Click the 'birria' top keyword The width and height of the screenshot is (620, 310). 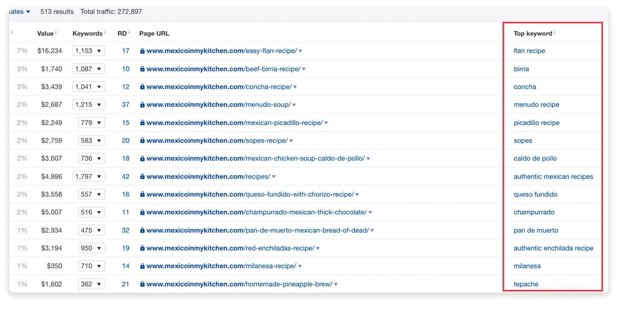521,69
